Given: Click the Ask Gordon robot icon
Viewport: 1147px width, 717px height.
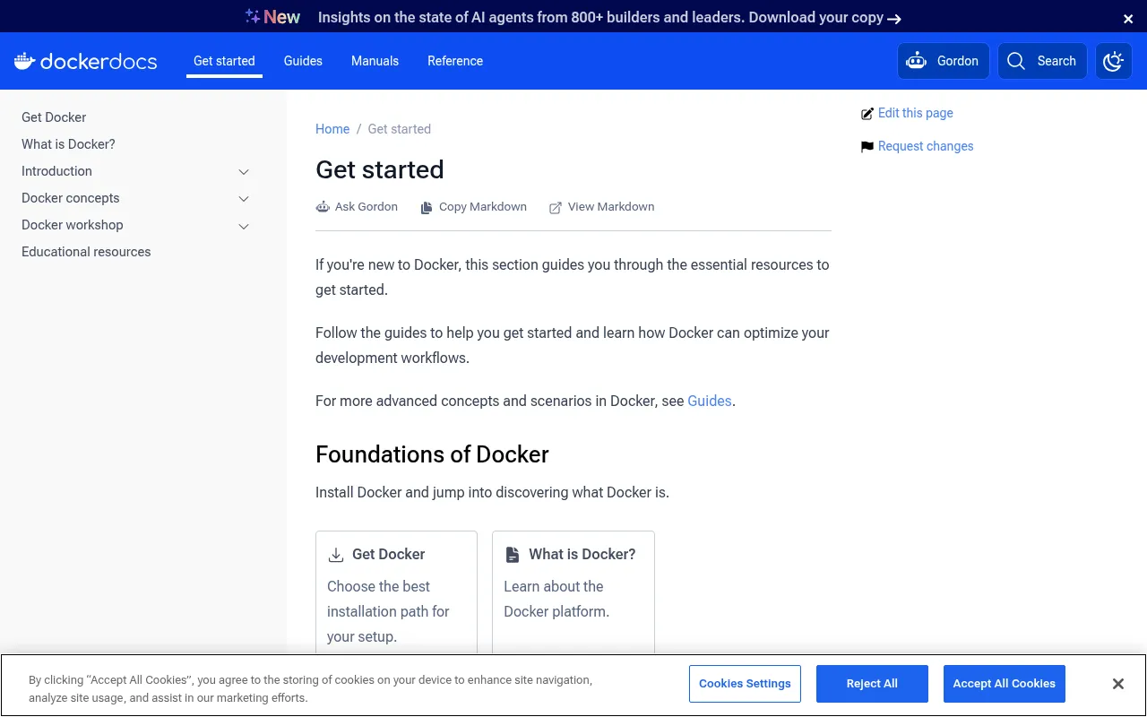Looking at the screenshot, I should coord(323,207).
